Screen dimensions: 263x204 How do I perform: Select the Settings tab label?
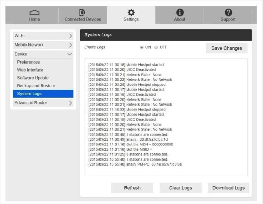tap(131, 20)
